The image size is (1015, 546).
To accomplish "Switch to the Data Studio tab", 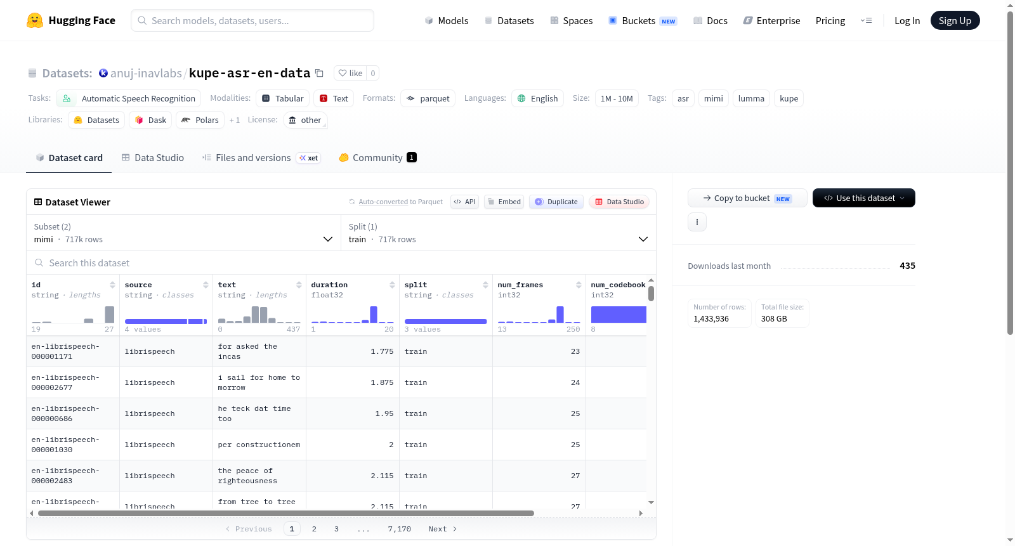I will pos(153,157).
